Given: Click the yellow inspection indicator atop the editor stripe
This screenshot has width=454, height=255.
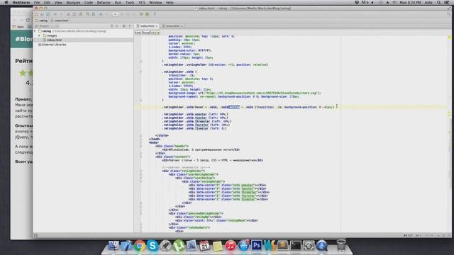Looking at the screenshot, I should click(449, 38).
